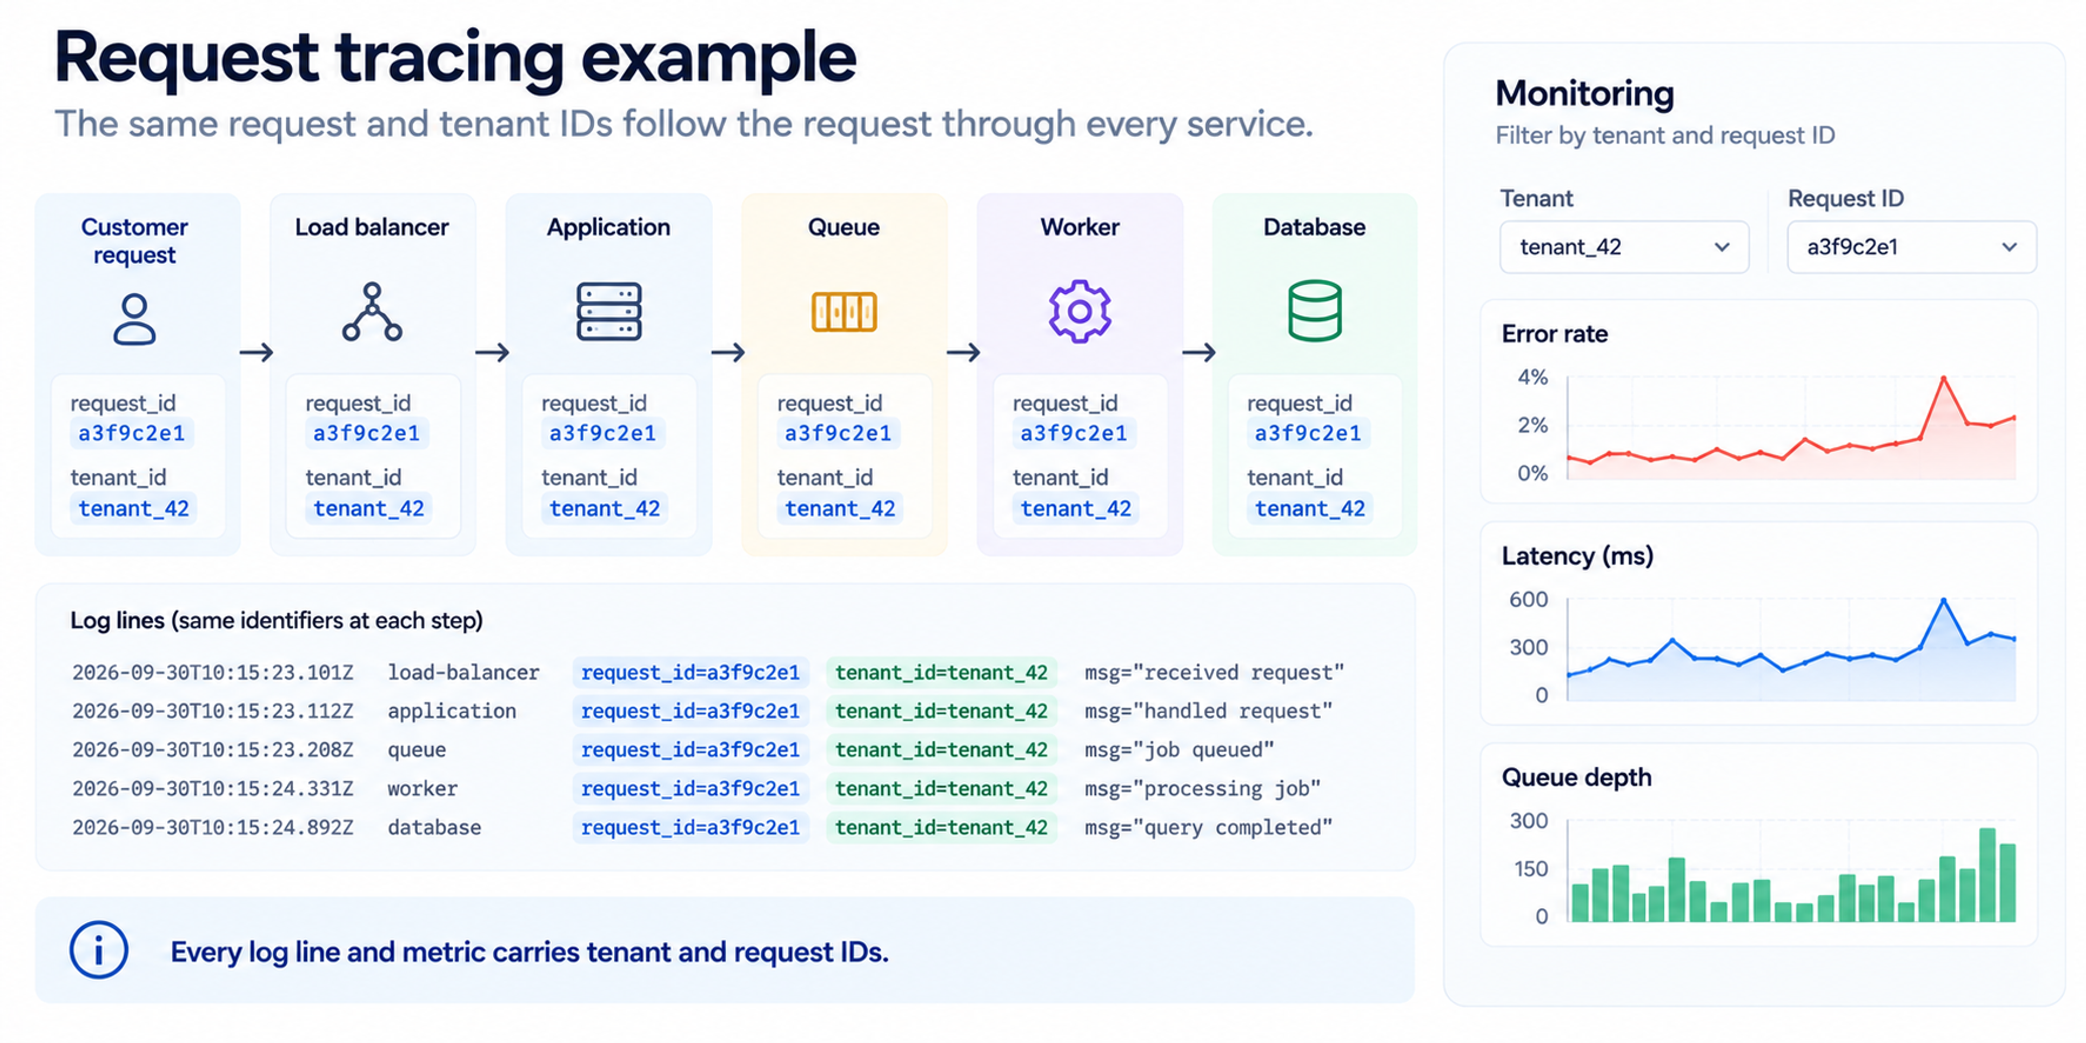Click request_id tag in database log line

click(691, 827)
